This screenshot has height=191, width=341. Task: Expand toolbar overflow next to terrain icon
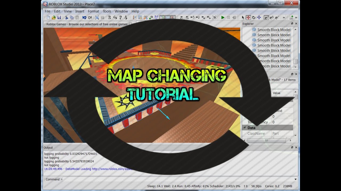pyautogui.click(x=296, y=18)
